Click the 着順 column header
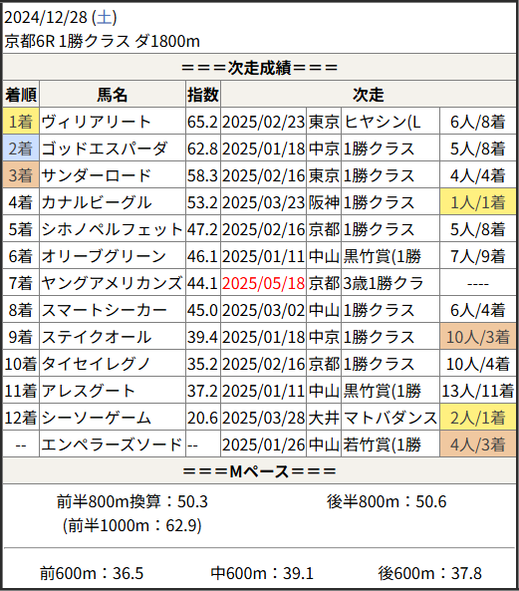The width and height of the screenshot is (519, 591). tap(21, 95)
